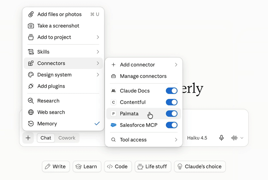Switch to the Cowork tab
The width and height of the screenshot is (268, 180).
tap(67, 138)
